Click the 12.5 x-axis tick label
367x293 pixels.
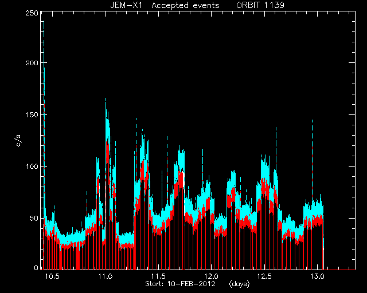coord(264,276)
